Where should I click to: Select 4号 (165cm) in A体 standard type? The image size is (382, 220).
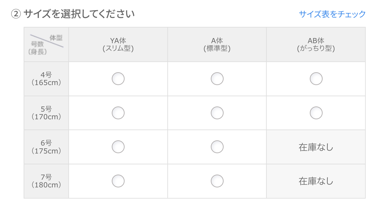click(217, 79)
